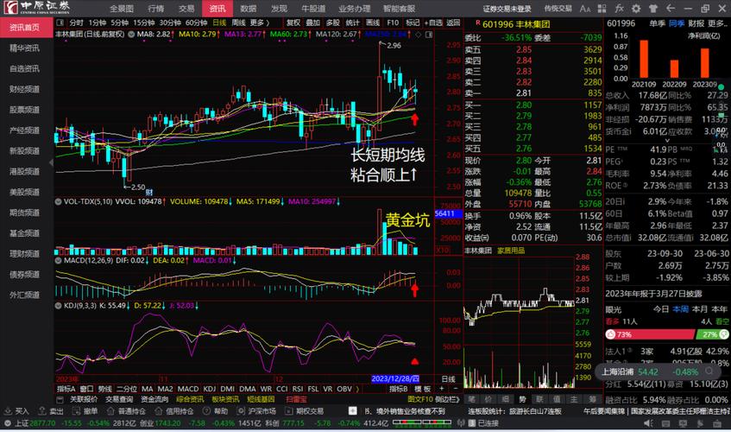This screenshot has height=432, width=731.
Task: Click the intraday mini chart
Action: (x=520, y=322)
